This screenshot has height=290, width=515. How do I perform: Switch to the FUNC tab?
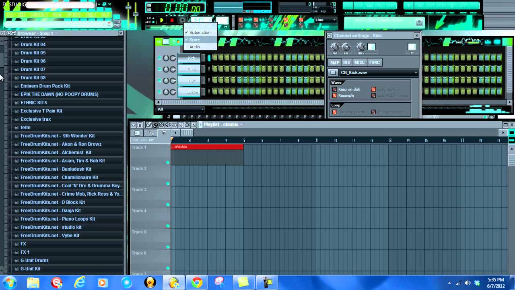coord(374,62)
